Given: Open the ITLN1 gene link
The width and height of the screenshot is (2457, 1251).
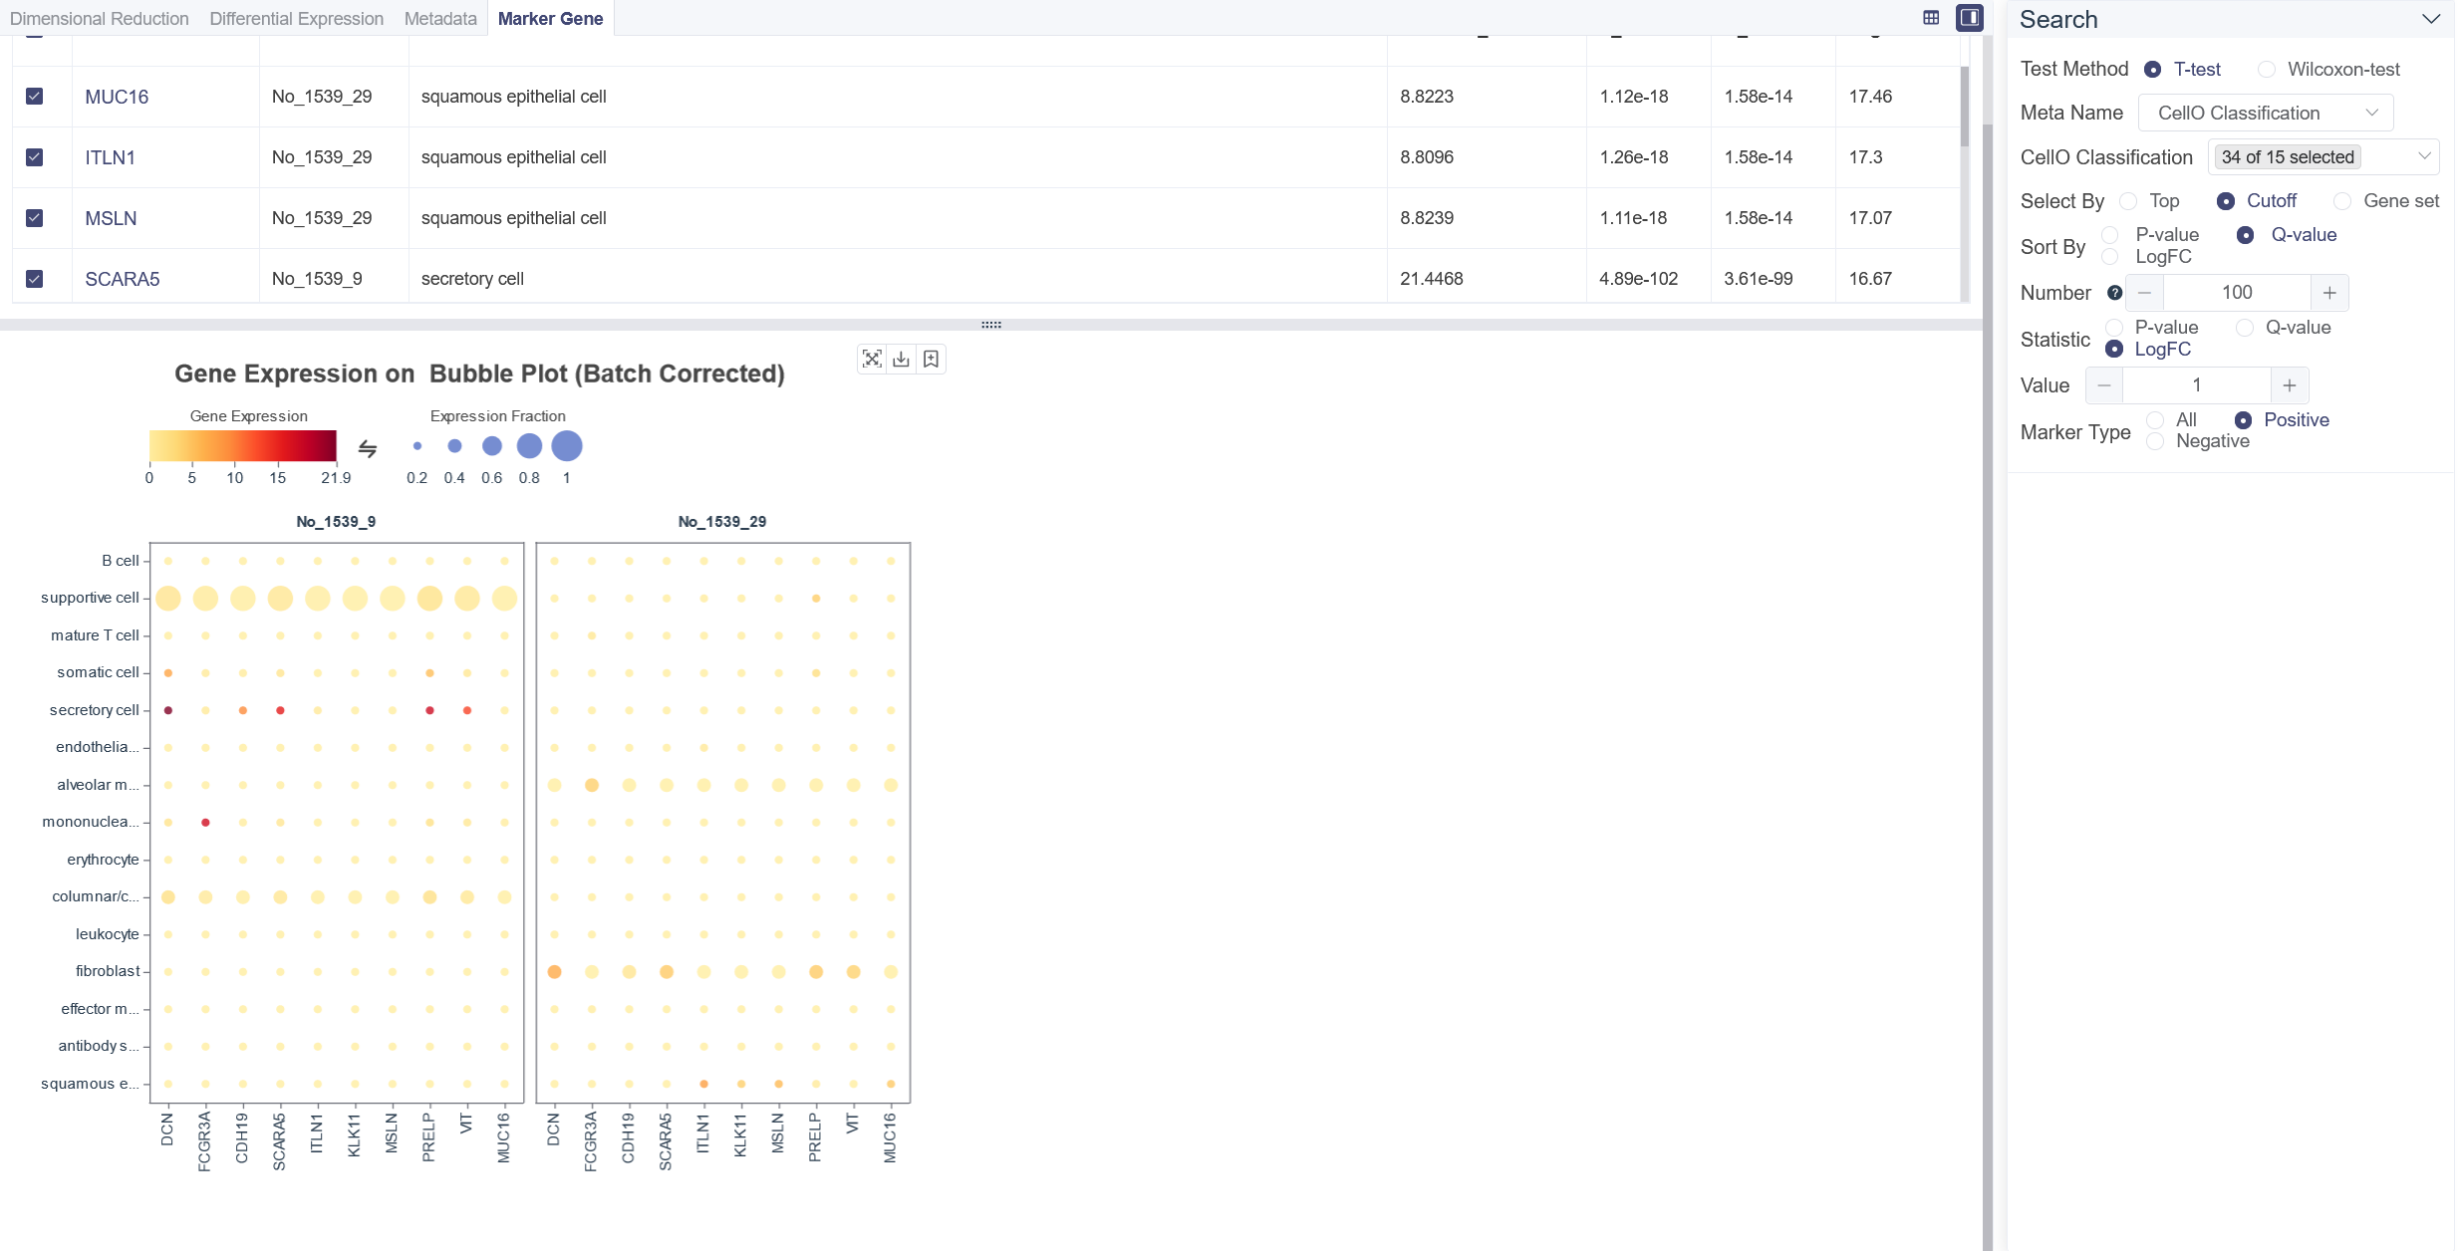Looking at the screenshot, I should pyautogui.click(x=110, y=157).
